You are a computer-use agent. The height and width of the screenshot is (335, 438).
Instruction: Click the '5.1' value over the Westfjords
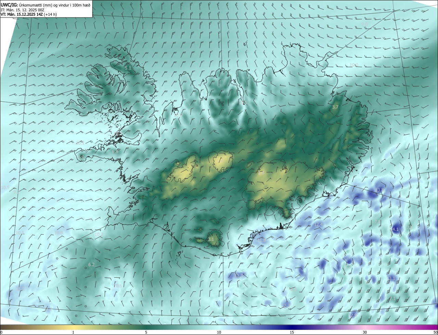(128, 68)
